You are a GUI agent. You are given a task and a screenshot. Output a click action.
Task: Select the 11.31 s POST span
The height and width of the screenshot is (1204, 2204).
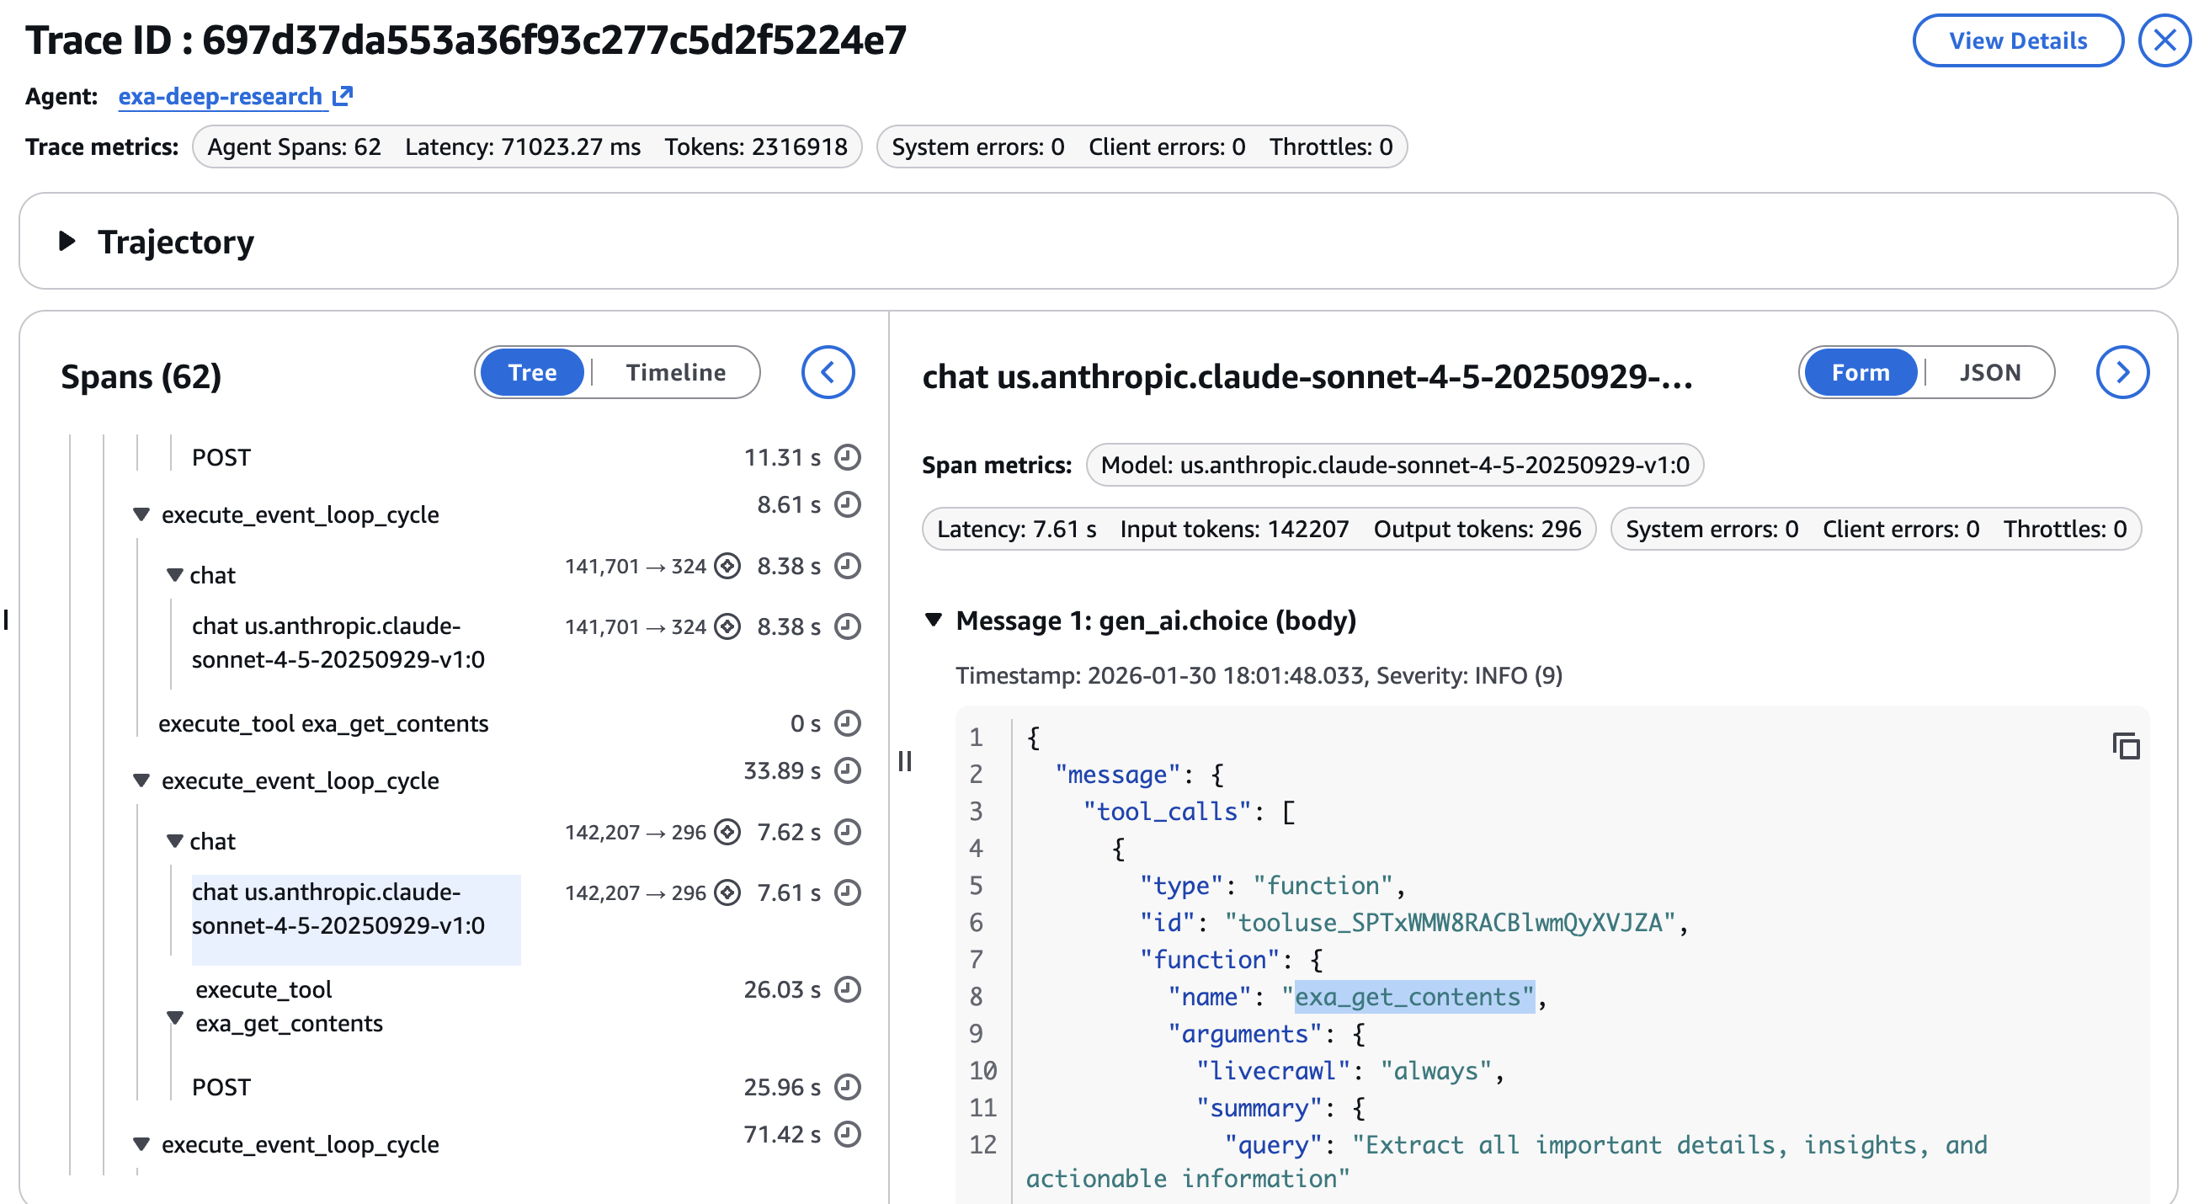(x=221, y=457)
